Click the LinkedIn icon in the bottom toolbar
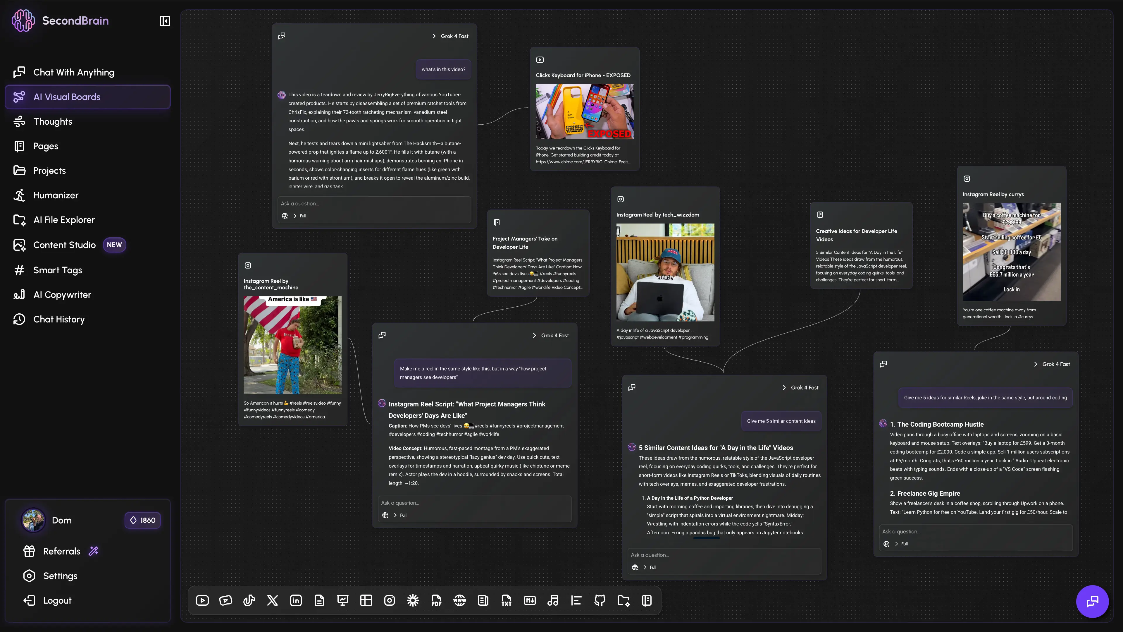The height and width of the screenshot is (632, 1123). (296, 601)
